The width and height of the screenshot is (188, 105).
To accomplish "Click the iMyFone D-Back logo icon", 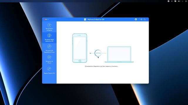I will coord(85,20).
